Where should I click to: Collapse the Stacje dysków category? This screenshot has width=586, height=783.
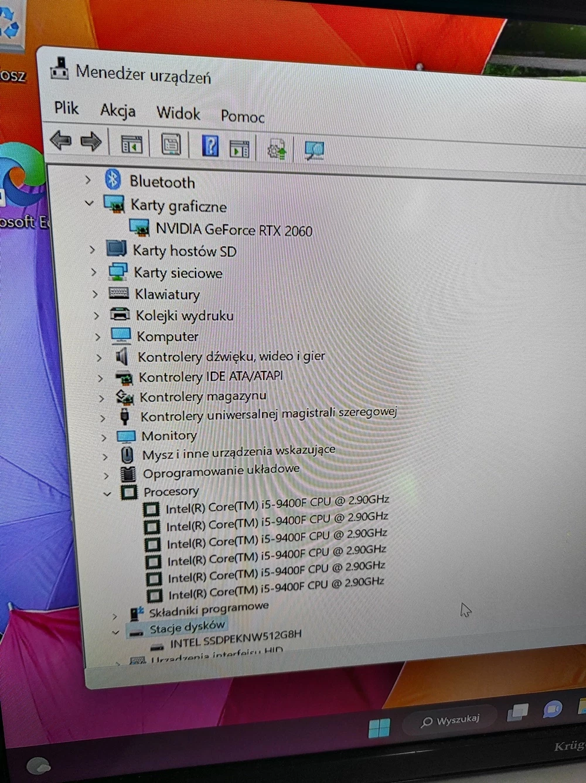coord(115,632)
